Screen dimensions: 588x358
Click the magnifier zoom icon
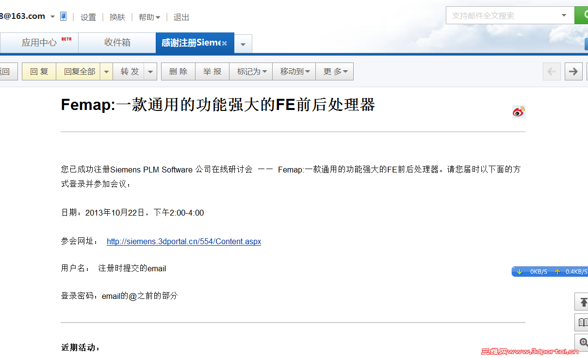point(582,342)
